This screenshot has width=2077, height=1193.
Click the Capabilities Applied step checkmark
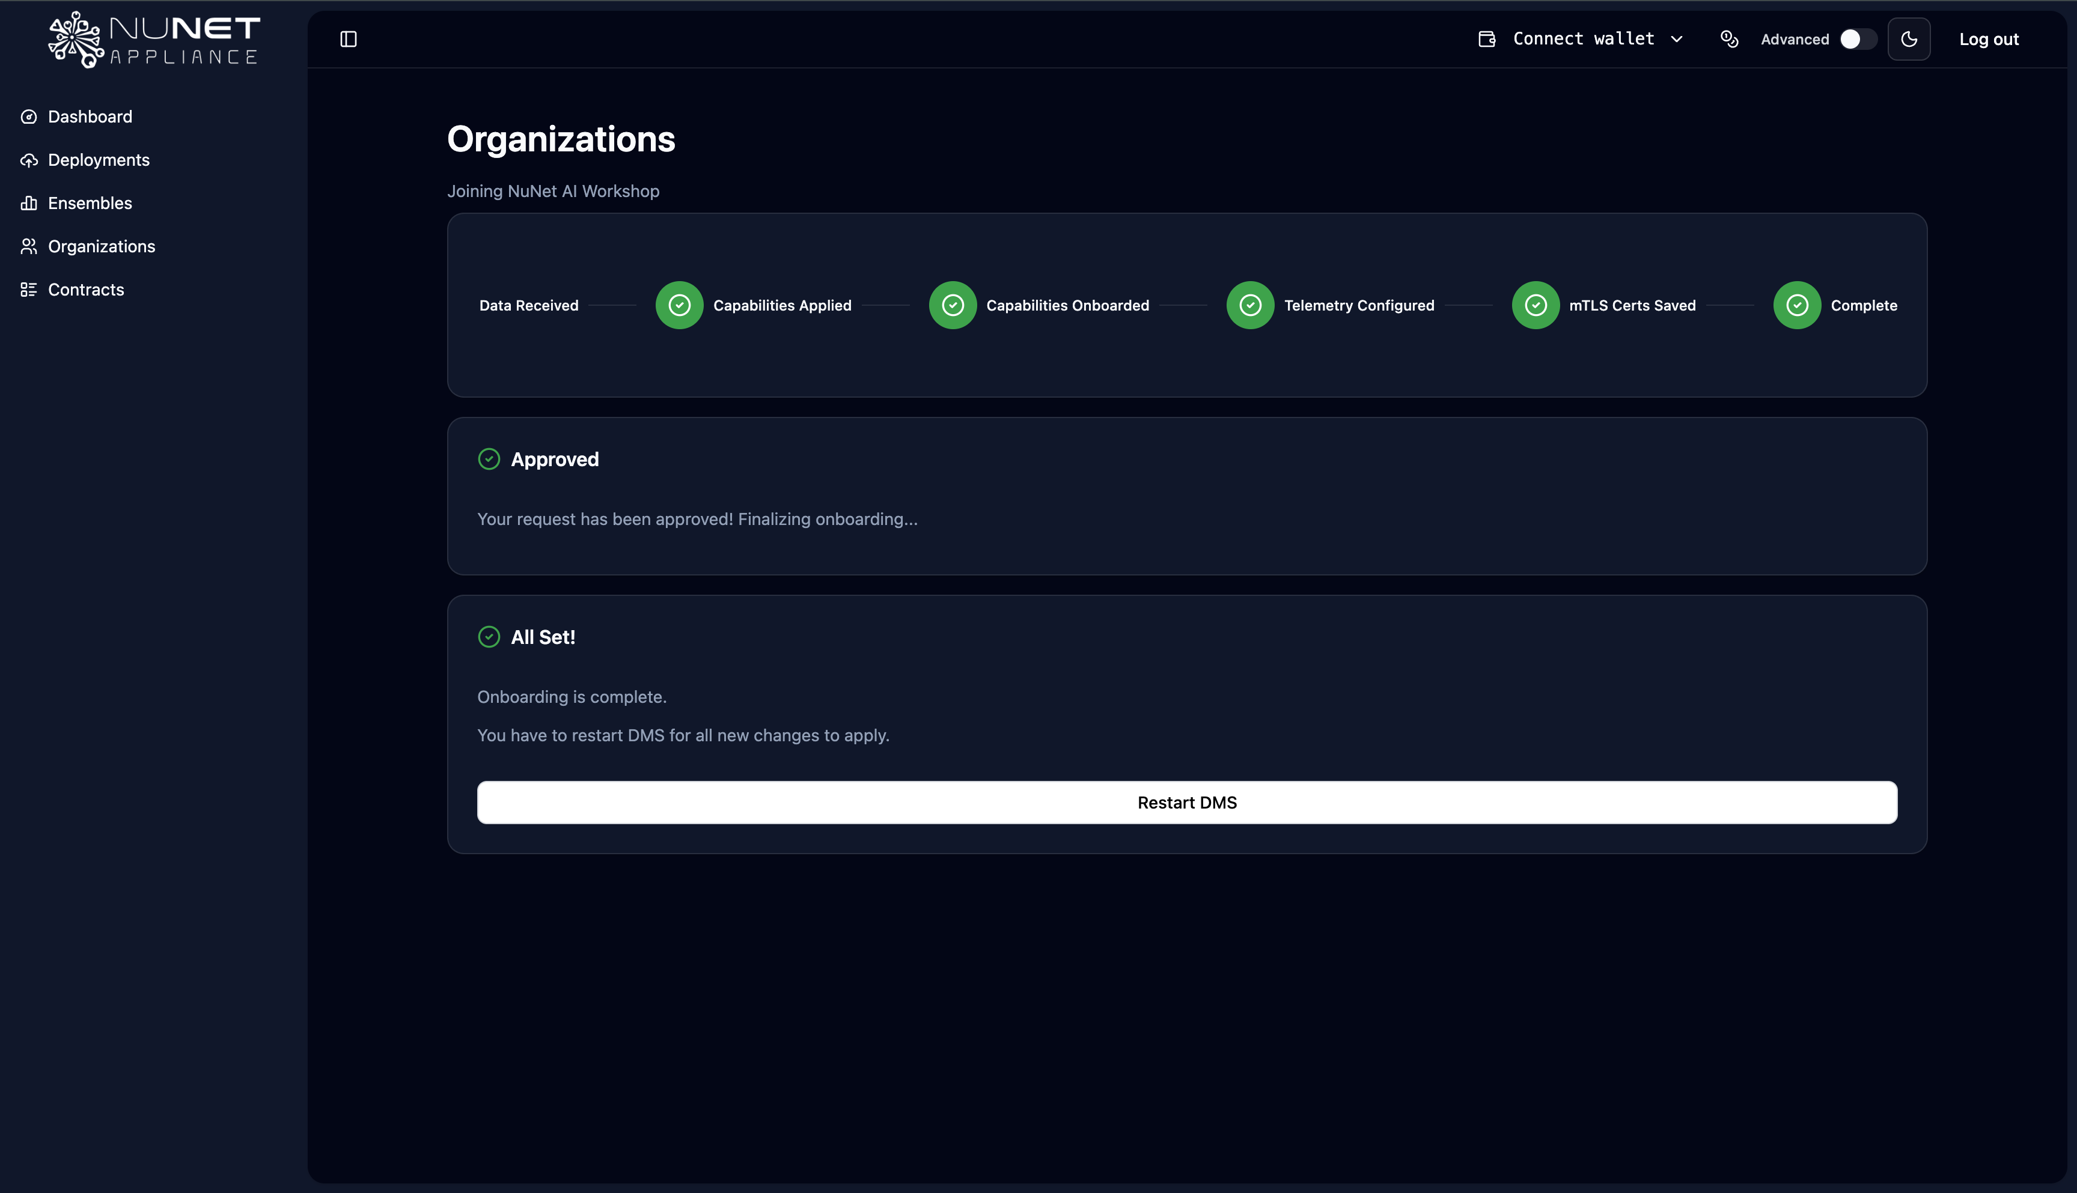point(680,306)
